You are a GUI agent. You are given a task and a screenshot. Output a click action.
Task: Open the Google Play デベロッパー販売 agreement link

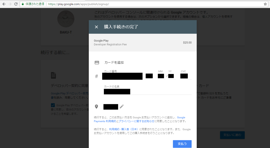coord(70,93)
